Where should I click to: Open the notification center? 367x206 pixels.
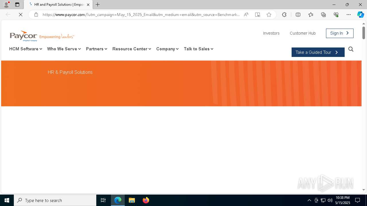(x=358, y=200)
